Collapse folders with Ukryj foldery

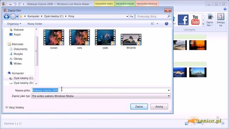click(15, 107)
